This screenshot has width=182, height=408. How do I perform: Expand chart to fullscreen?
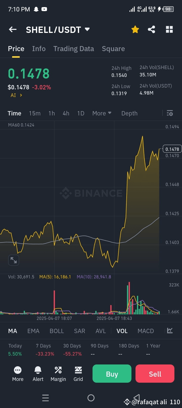14,260
